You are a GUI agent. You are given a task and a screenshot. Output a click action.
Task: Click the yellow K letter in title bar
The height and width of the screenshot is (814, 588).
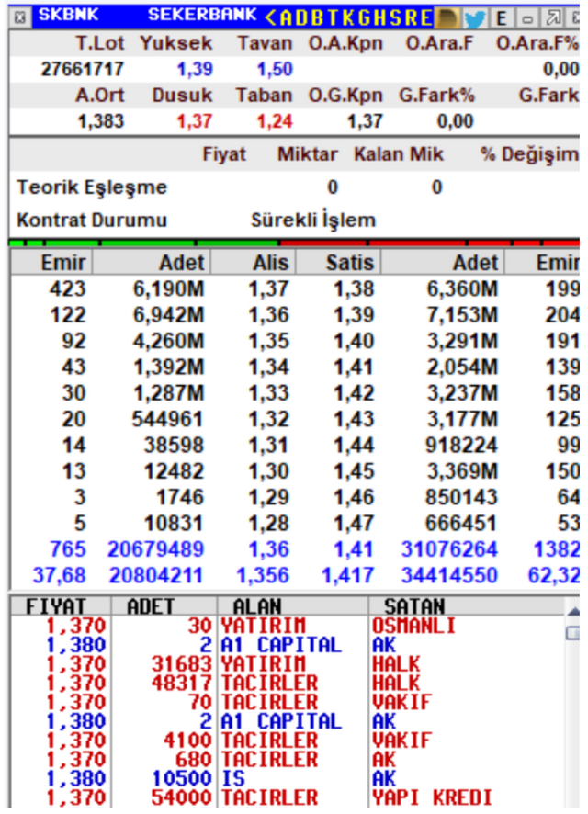pos(347,17)
